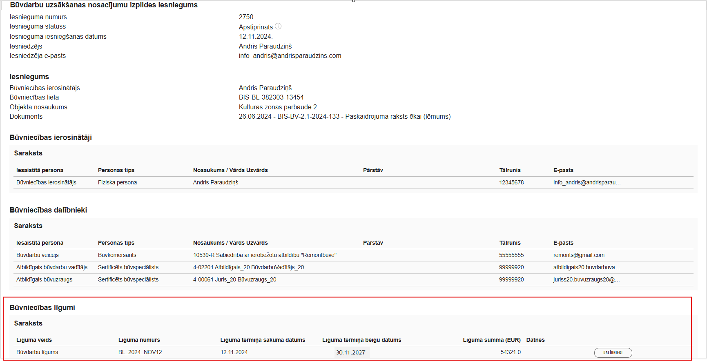Click 4-02201 Atbildīgais_20 BūvdarbuVadītājs_20
707x361 pixels.
[x=248, y=267]
